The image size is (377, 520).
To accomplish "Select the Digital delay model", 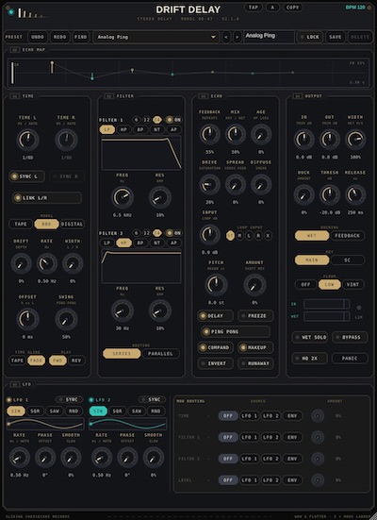I will coord(72,225).
